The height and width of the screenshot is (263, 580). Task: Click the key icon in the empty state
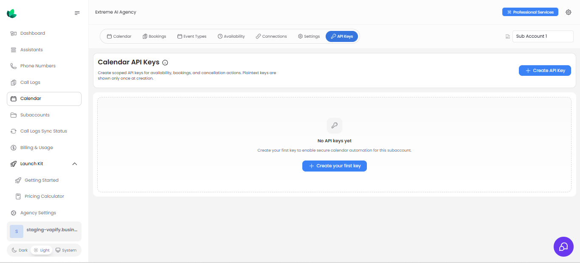335,125
